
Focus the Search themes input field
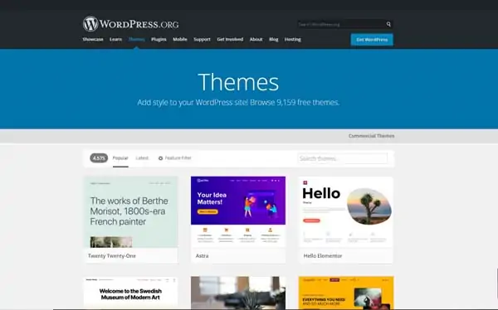coord(342,158)
